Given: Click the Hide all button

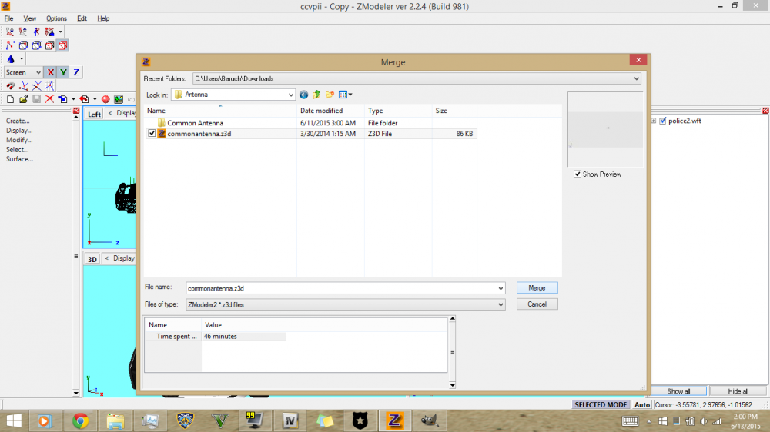Looking at the screenshot, I should click(738, 391).
